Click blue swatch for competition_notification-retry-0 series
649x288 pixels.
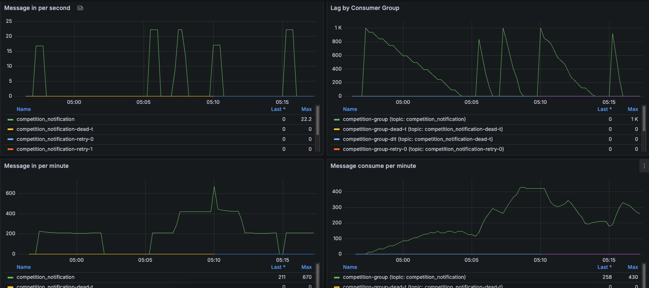coord(10,139)
